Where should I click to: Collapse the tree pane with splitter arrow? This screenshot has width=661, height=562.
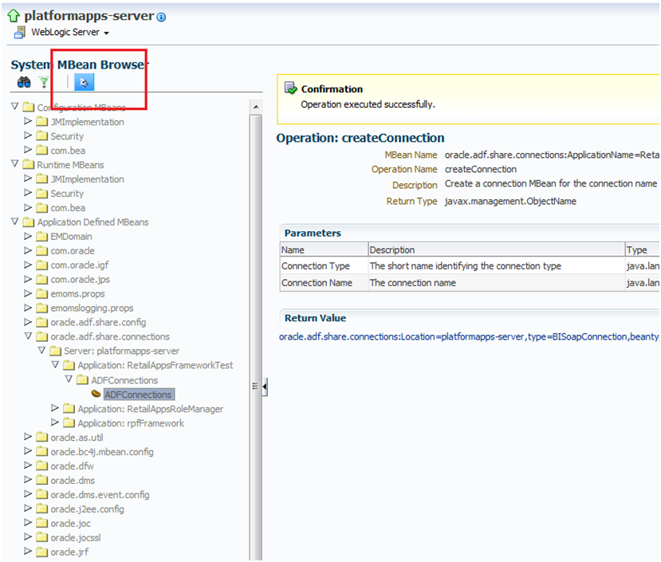[265, 386]
